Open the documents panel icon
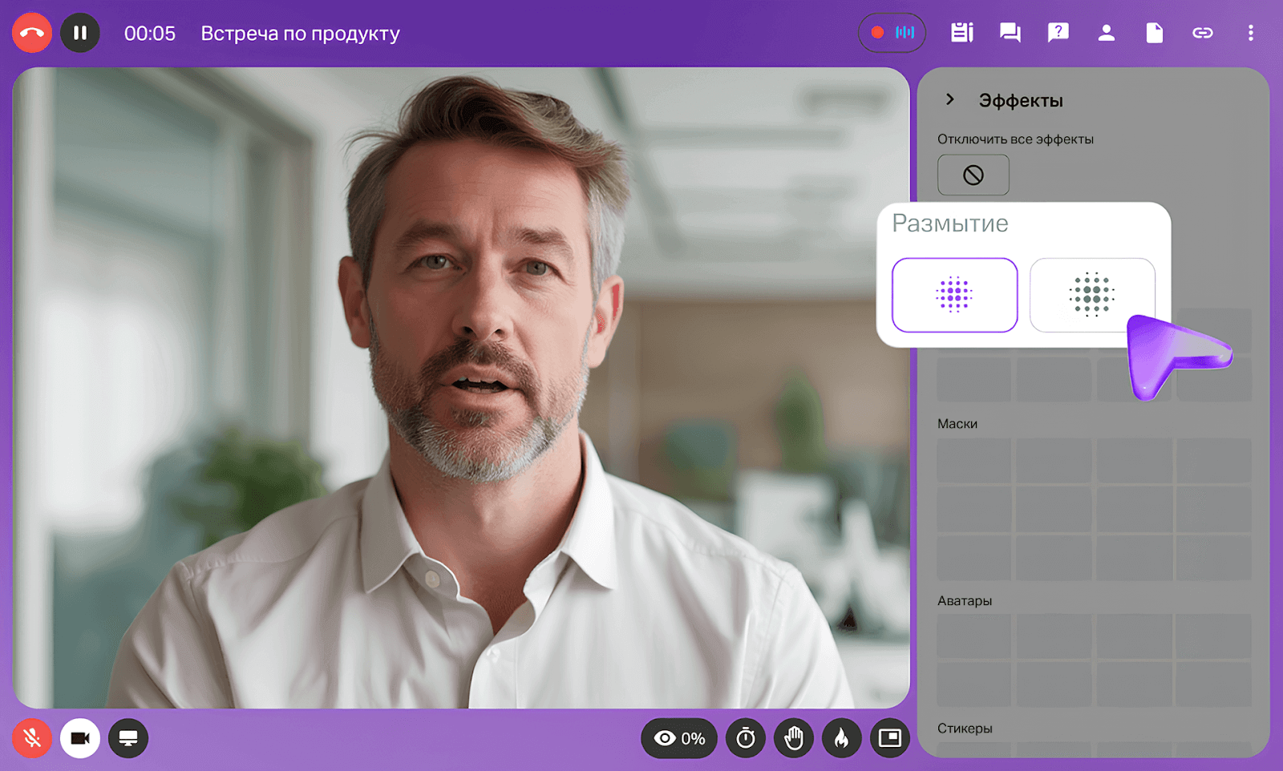 click(1154, 33)
